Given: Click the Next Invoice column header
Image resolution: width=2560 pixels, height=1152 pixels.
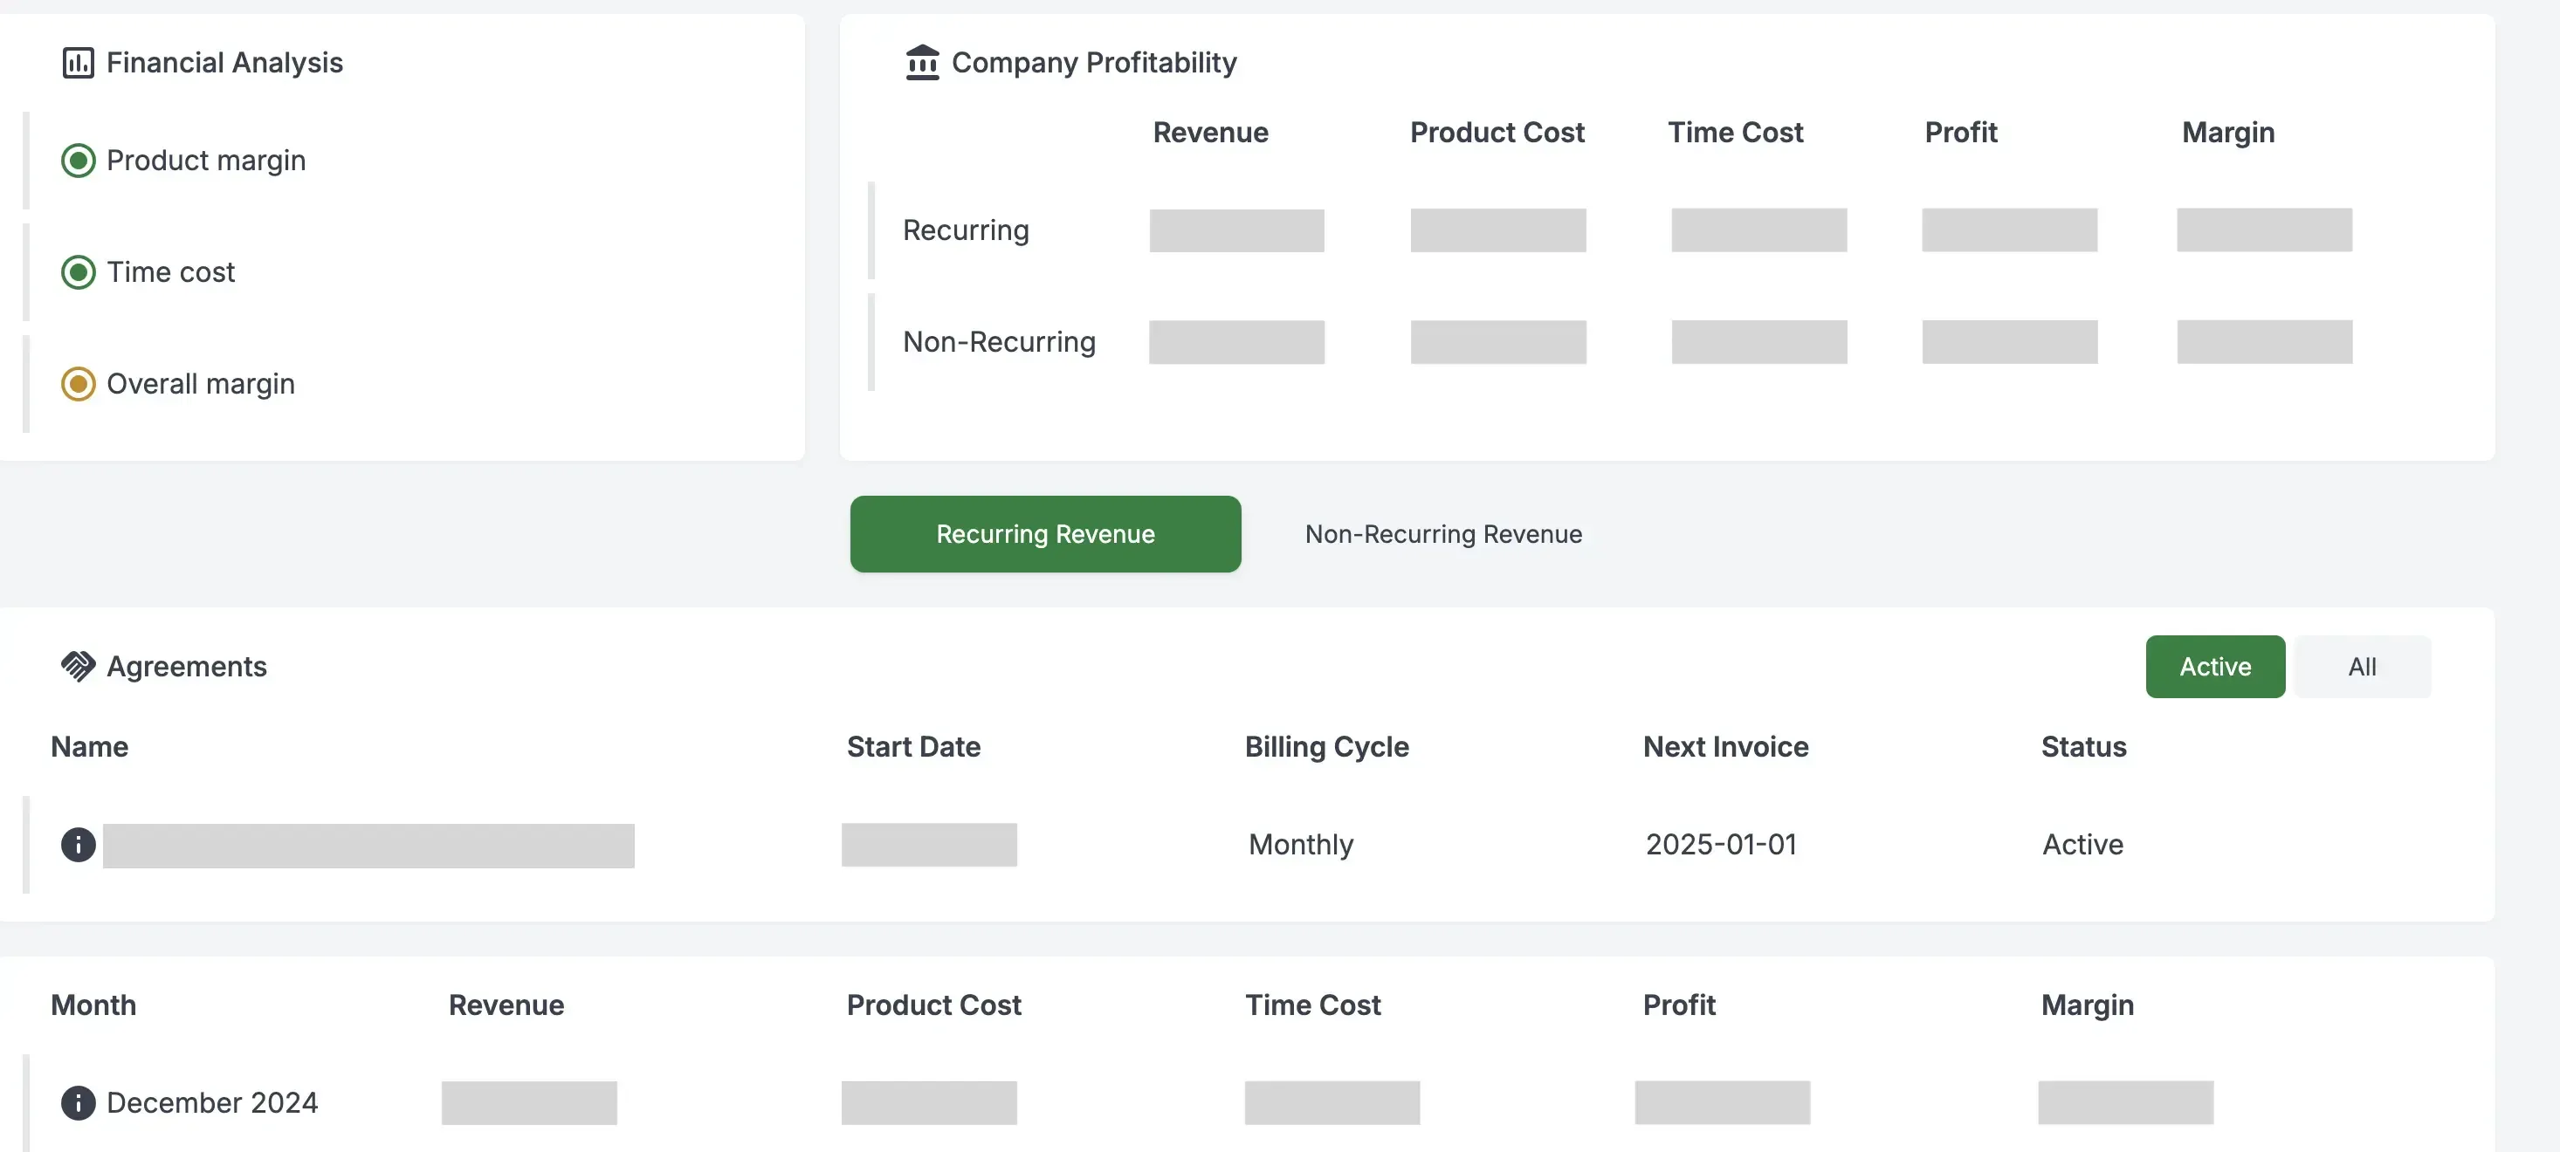Looking at the screenshot, I should (x=1725, y=747).
